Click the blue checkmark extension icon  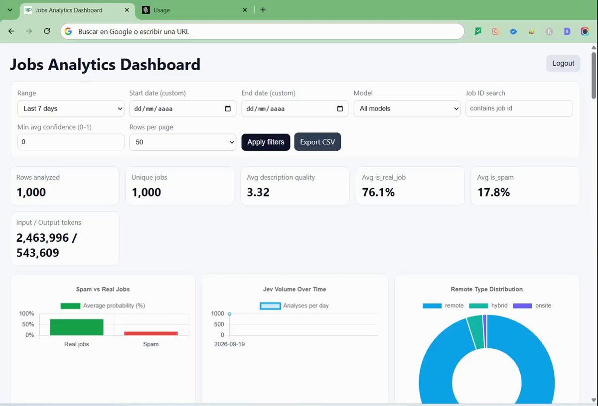(513, 31)
